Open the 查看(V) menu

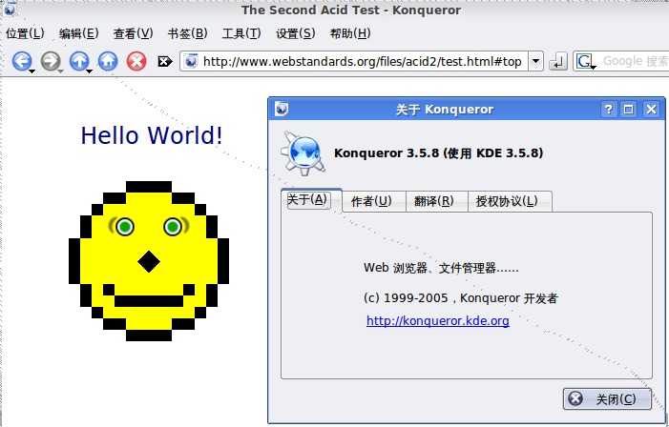[x=133, y=33]
